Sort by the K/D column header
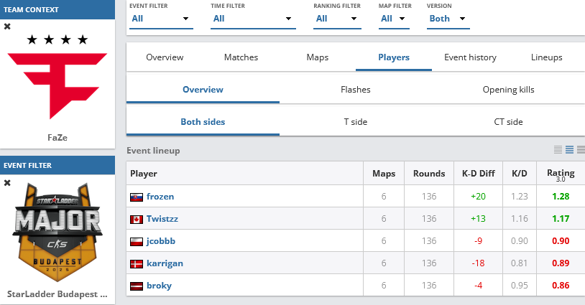The width and height of the screenshot is (585, 305). [x=520, y=174]
